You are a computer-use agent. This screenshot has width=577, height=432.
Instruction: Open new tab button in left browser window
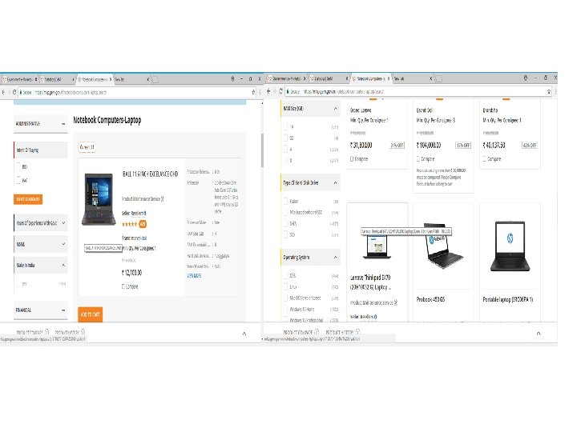(155, 80)
